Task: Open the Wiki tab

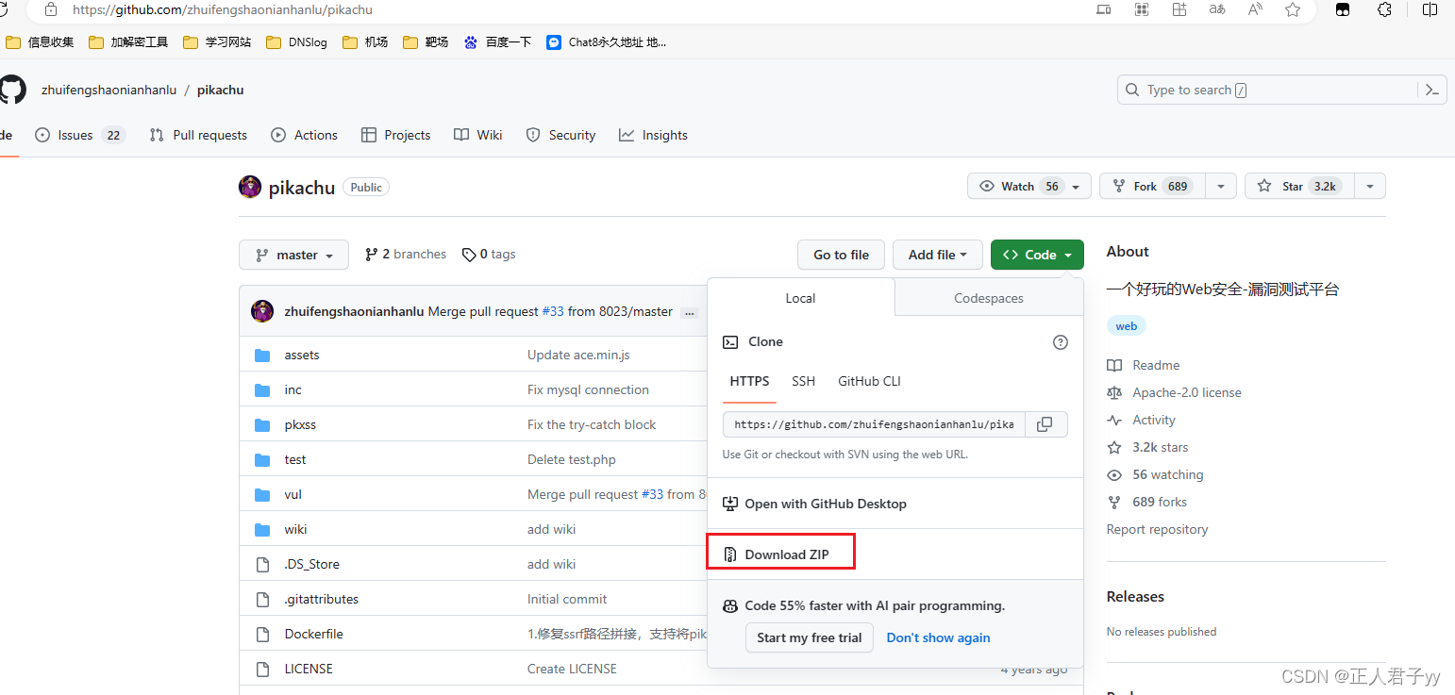Action: click(478, 136)
